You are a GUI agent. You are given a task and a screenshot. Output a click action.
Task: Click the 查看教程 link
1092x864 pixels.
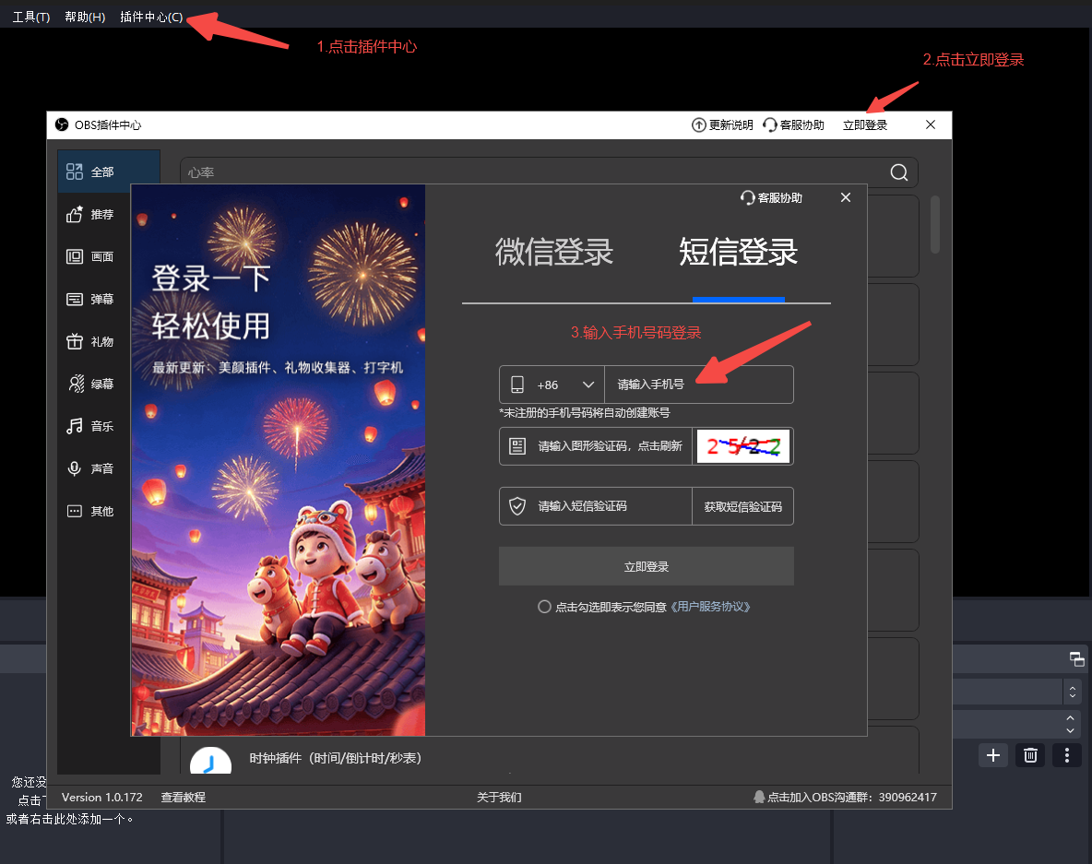(x=184, y=798)
